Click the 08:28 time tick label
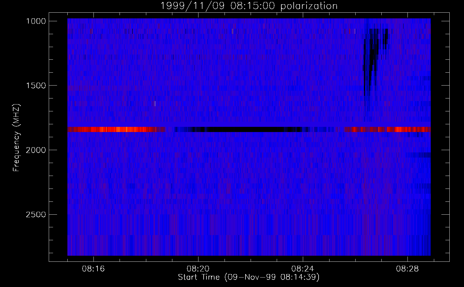Screen dimensions: 464x287 click(408, 269)
